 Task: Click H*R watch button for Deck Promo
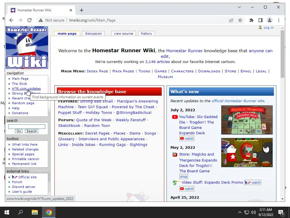pyautogui.click(x=253, y=183)
